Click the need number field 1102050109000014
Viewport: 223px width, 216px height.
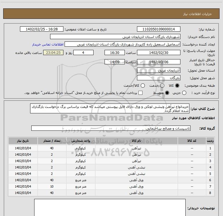click(x=159, y=29)
